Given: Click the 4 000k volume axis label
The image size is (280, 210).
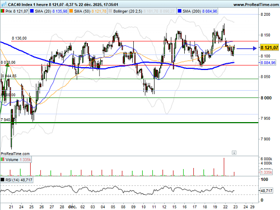Looking at the screenshot, I should (x=267, y=164).
